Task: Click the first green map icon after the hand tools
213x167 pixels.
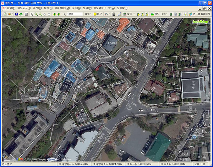Action: (x=54, y=14)
